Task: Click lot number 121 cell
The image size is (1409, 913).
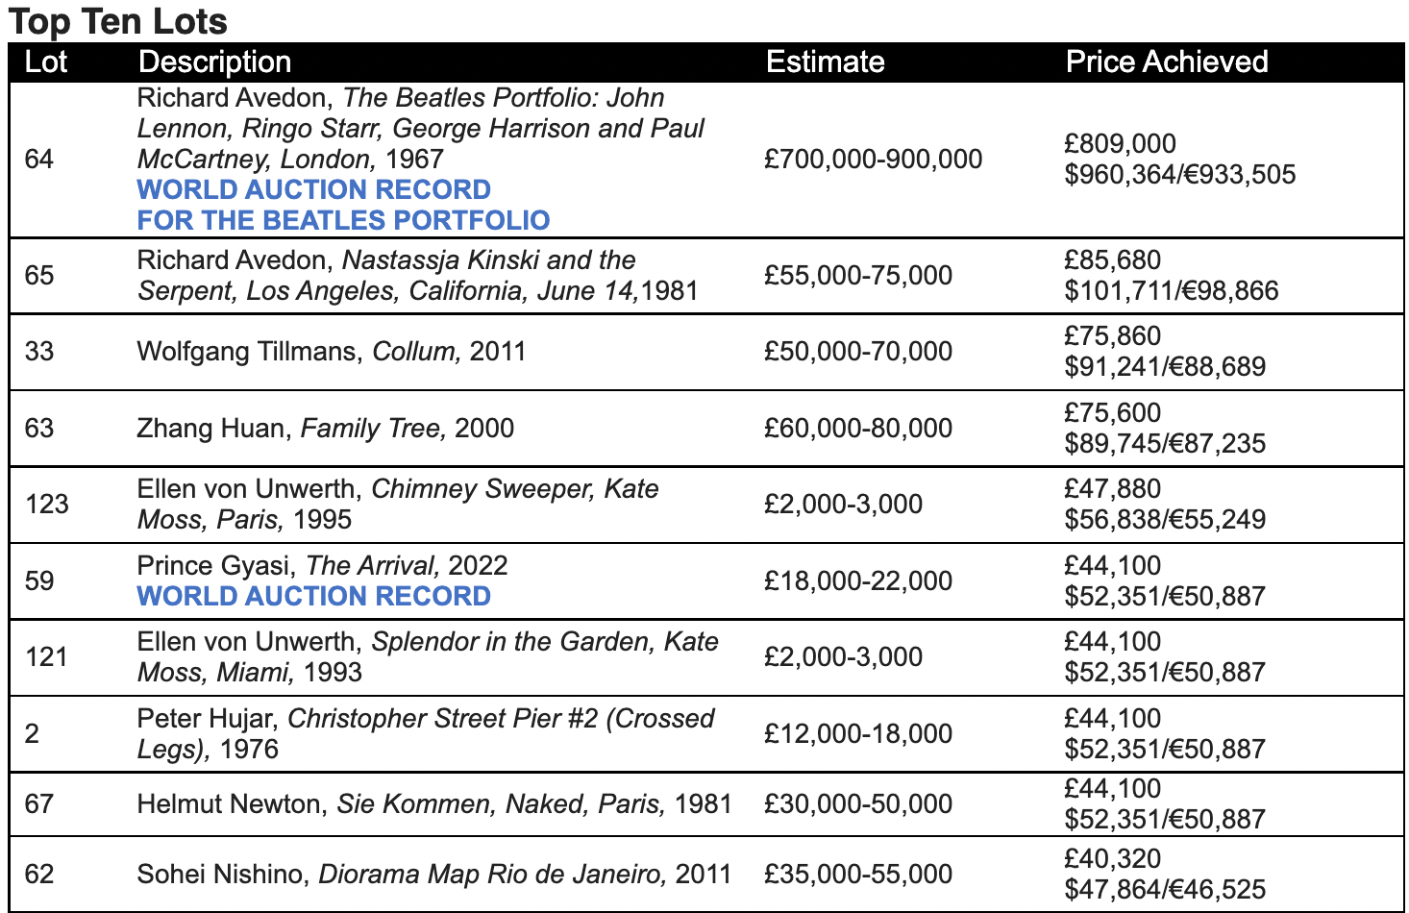Action: click(x=46, y=656)
